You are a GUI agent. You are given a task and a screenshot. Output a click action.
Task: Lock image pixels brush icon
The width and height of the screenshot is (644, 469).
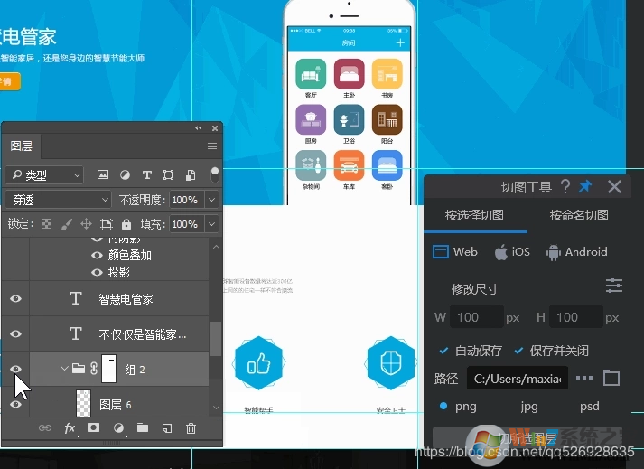click(x=66, y=224)
